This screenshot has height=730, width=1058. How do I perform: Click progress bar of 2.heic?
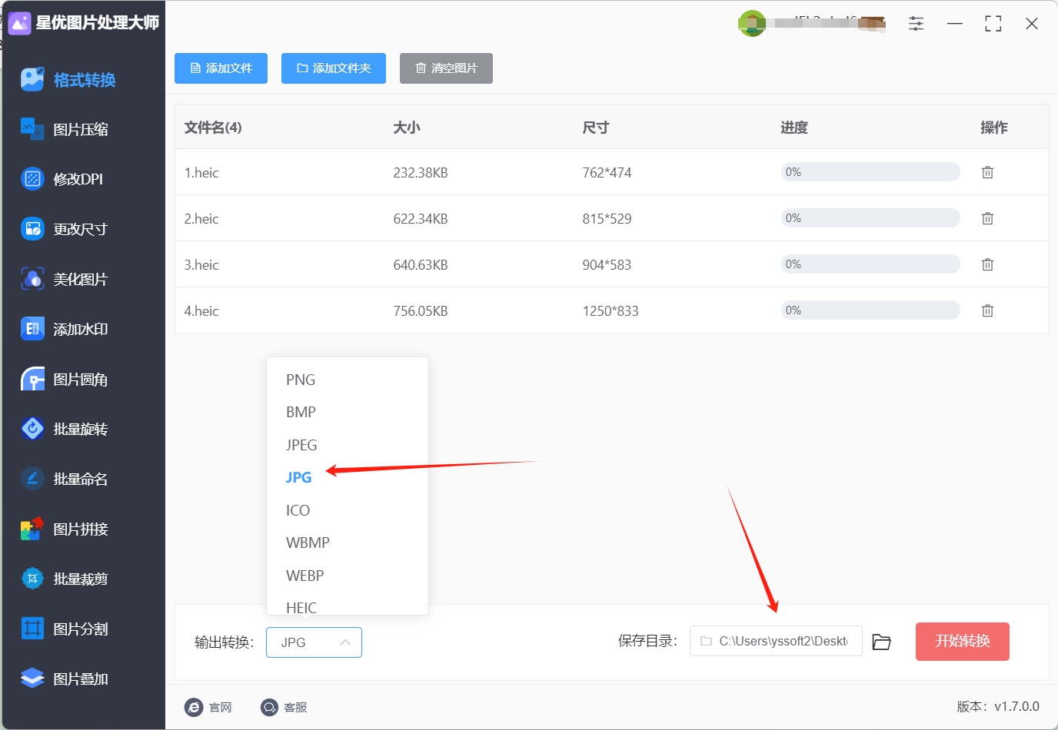(870, 218)
